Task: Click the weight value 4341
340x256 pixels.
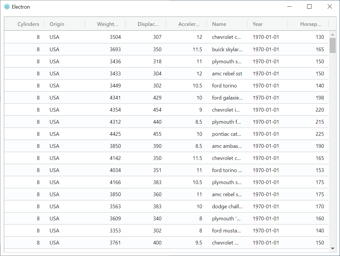Action: (x=115, y=98)
